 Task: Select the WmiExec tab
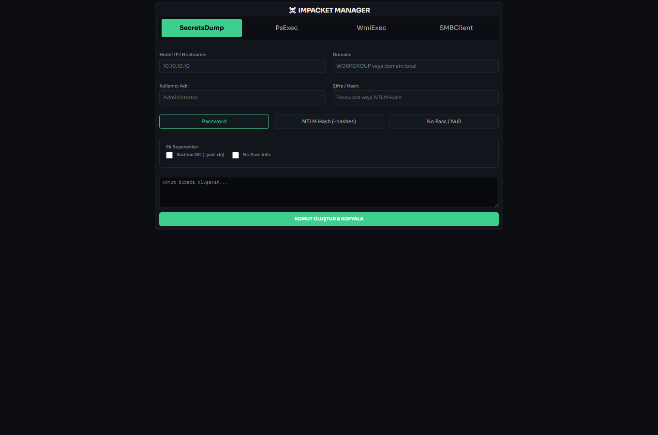click(372, 28)
